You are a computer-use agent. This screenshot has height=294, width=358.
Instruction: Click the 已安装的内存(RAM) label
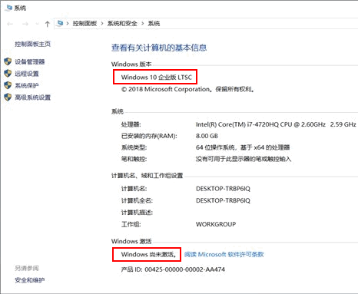pos(149,136)
